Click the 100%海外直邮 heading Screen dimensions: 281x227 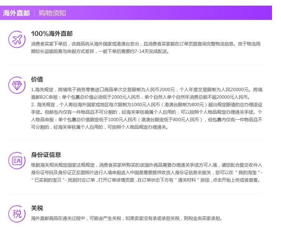pos(52,33)
